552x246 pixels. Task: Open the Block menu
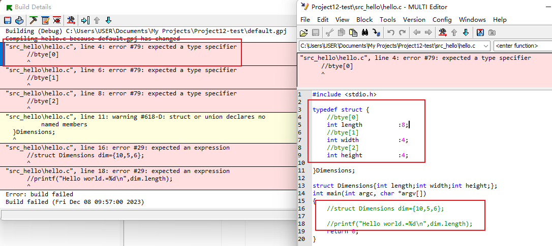pos(364,20)
